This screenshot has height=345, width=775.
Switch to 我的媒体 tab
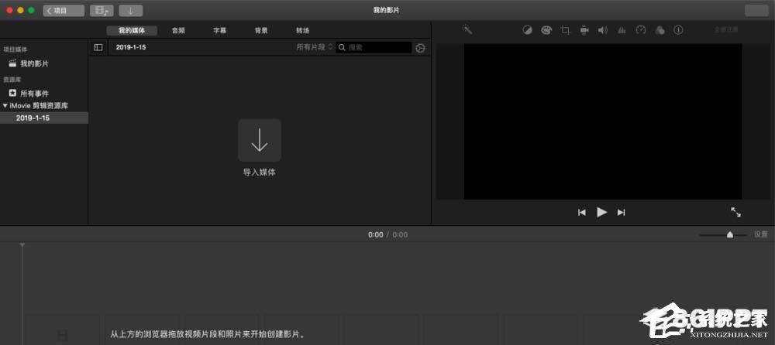132,31
